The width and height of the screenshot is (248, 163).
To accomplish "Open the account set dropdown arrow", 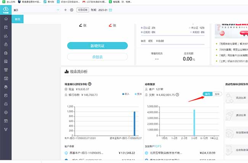I will tap(58, 10).
